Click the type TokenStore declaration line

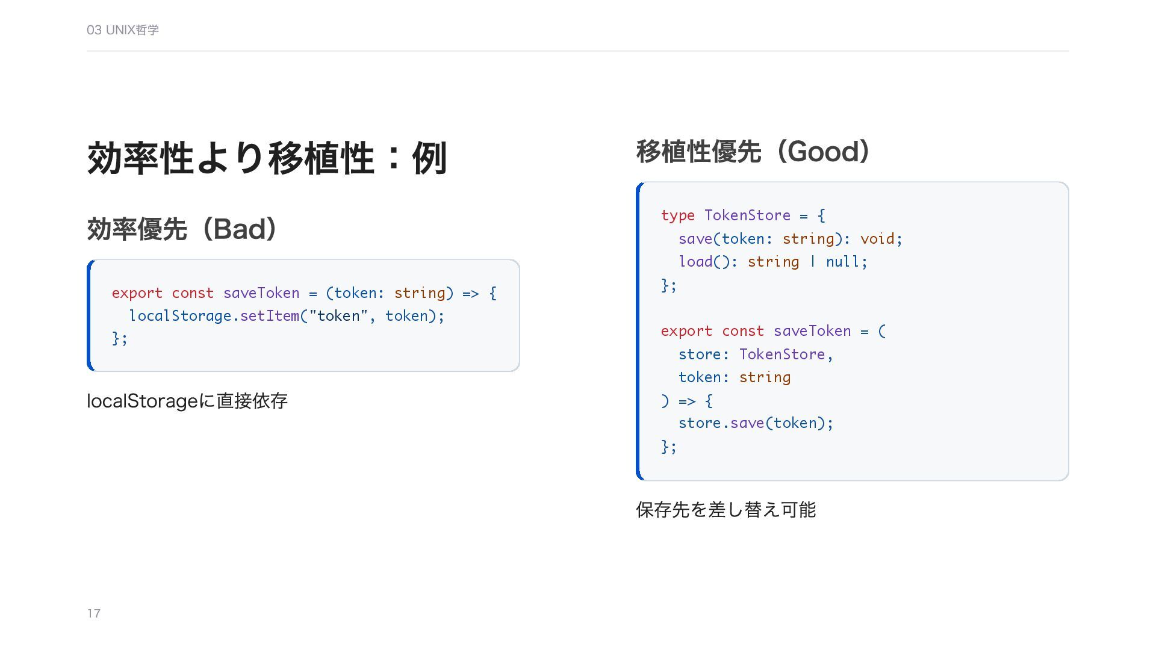(x=743, y=215)
